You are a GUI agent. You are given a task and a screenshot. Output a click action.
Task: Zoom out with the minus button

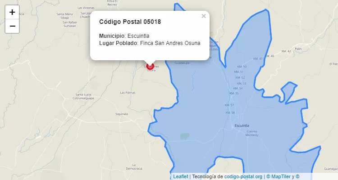click(12, 26)
